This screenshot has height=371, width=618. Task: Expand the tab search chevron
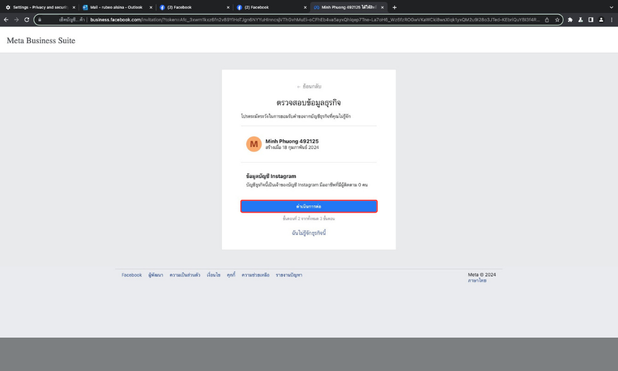click(611, 7)
